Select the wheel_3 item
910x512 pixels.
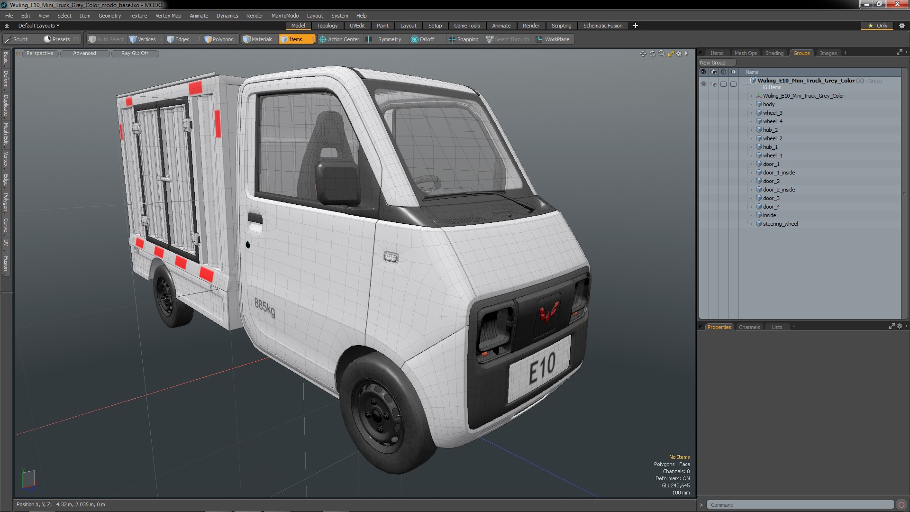point(773,113)
